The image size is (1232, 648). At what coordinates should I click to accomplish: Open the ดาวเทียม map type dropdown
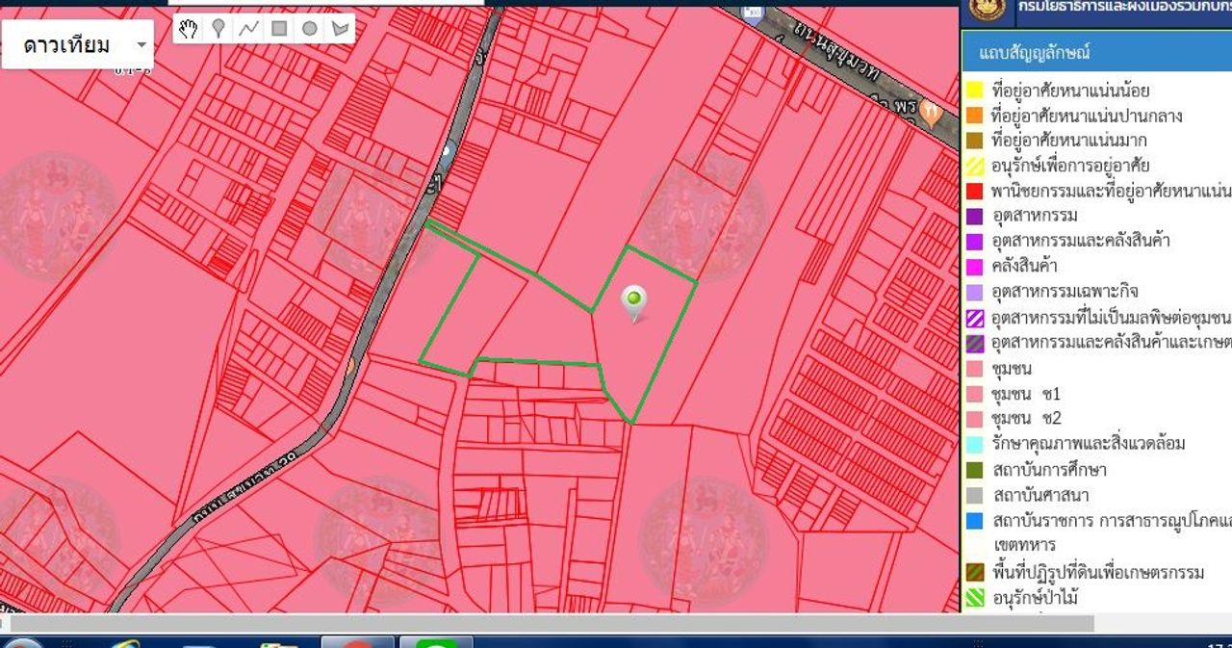point(78,45)
